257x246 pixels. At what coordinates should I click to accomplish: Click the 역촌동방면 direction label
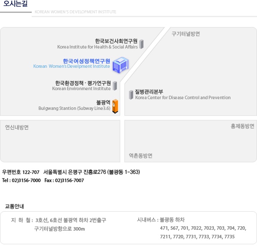[x=140, y=155]
